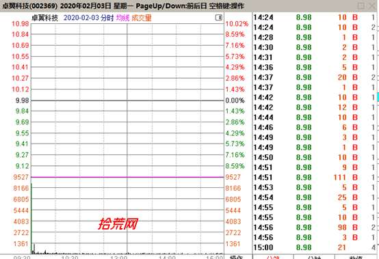Select the 14:44 trade row
Viewport: 379px width, 259px height.
[x=315, y=118]
